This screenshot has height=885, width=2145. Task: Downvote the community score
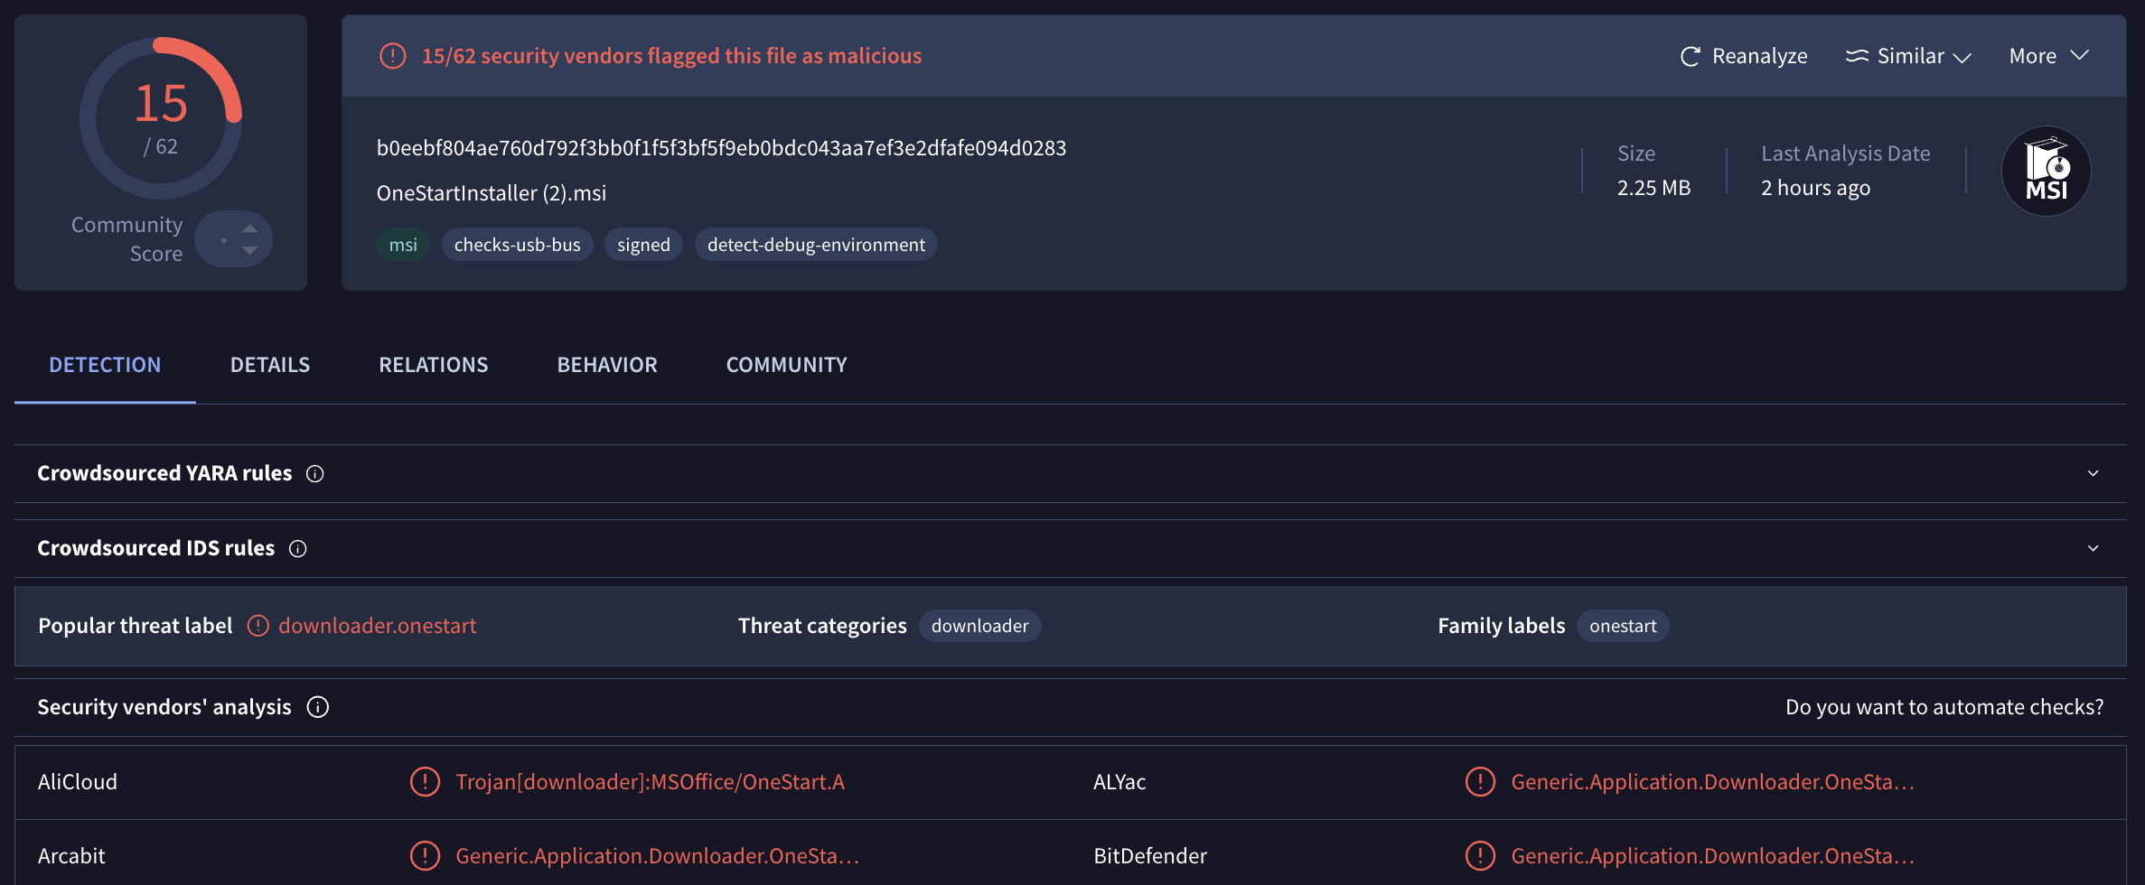(250, 250)
